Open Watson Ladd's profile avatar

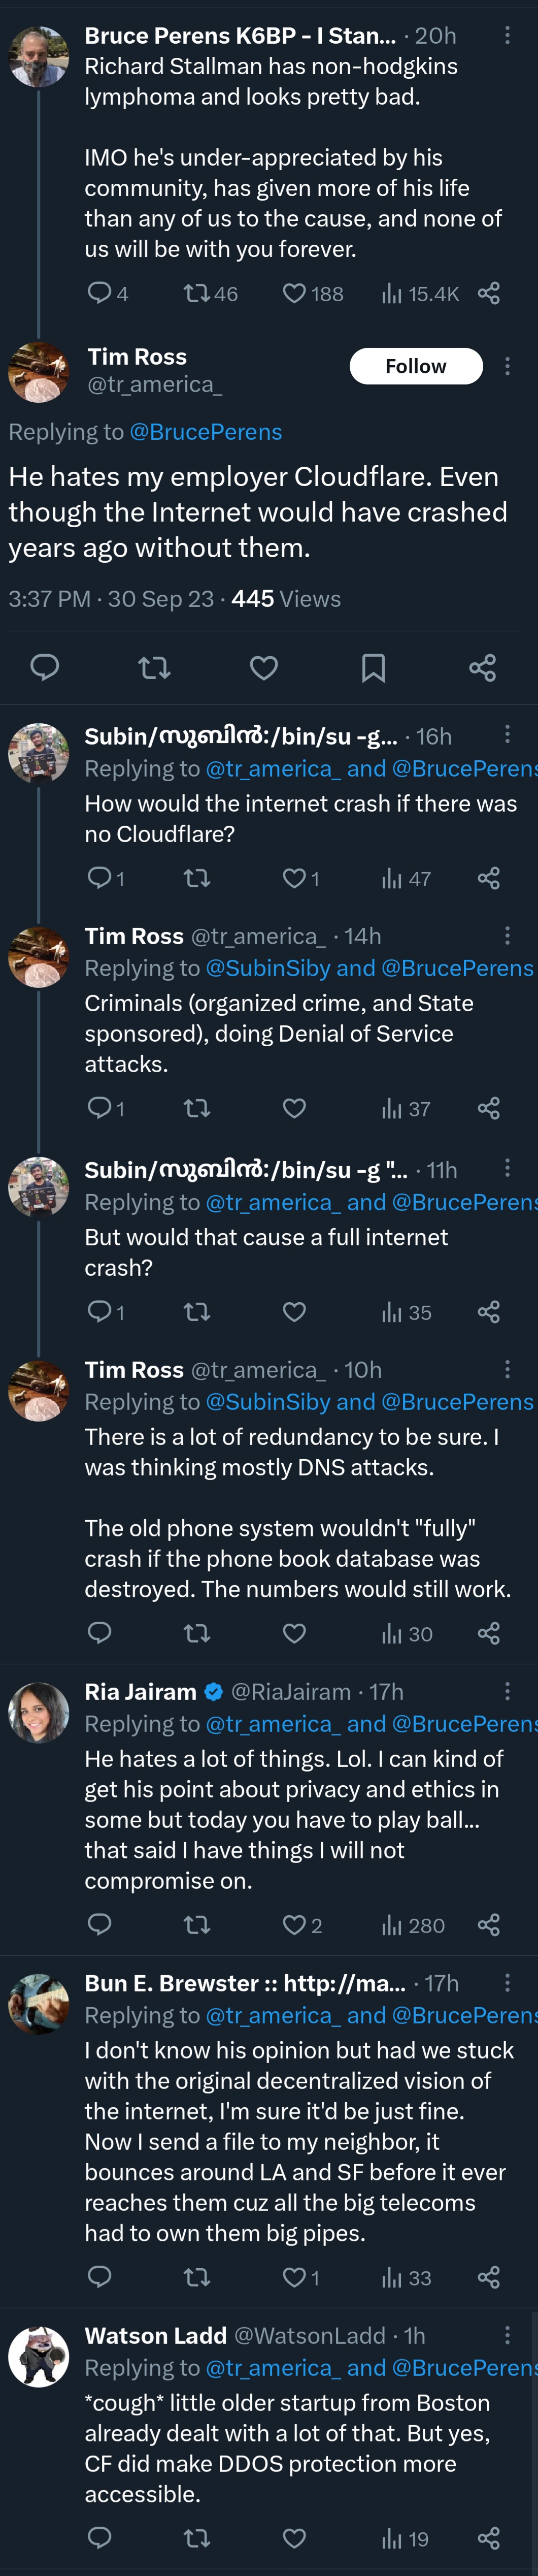[x=39, y=2357]
